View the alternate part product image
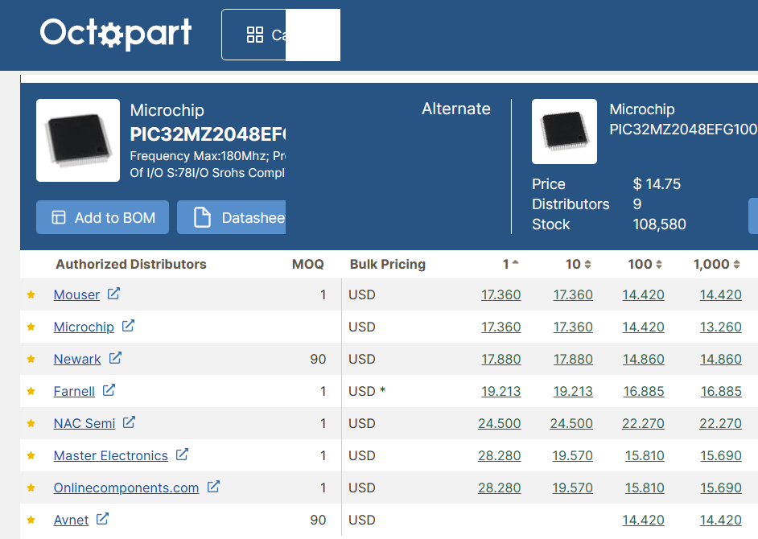This screenshot has height=539, width=758. tap(564, 131)
